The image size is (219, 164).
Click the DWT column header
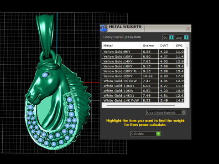click(166, 46)
